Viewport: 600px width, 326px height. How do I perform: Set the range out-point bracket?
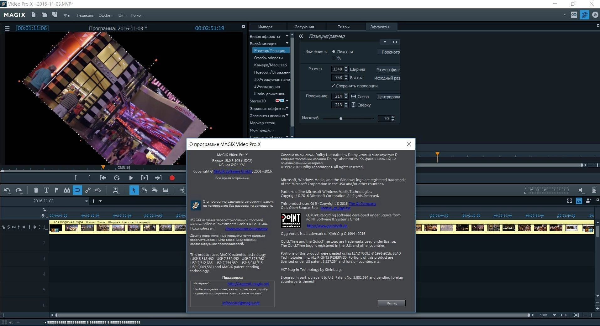tap(89, 178)
